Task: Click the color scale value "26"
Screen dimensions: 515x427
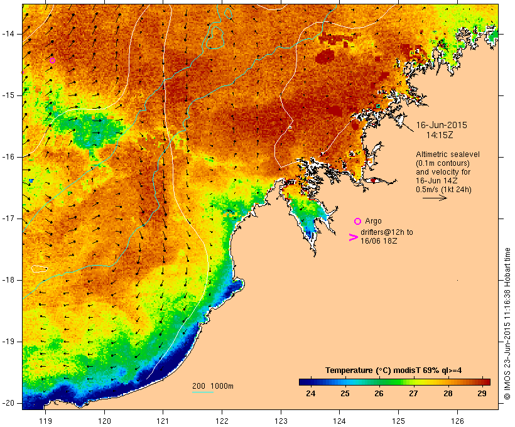Action: pos(379,394)
